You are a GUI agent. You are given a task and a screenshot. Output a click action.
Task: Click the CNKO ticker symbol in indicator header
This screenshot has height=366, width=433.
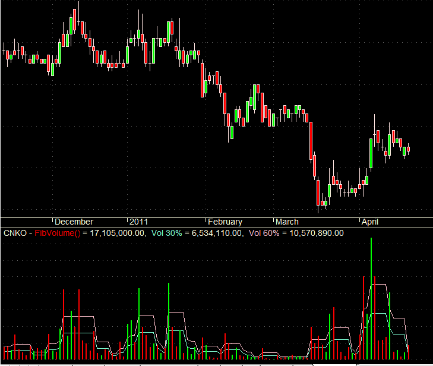coord(15,233)
